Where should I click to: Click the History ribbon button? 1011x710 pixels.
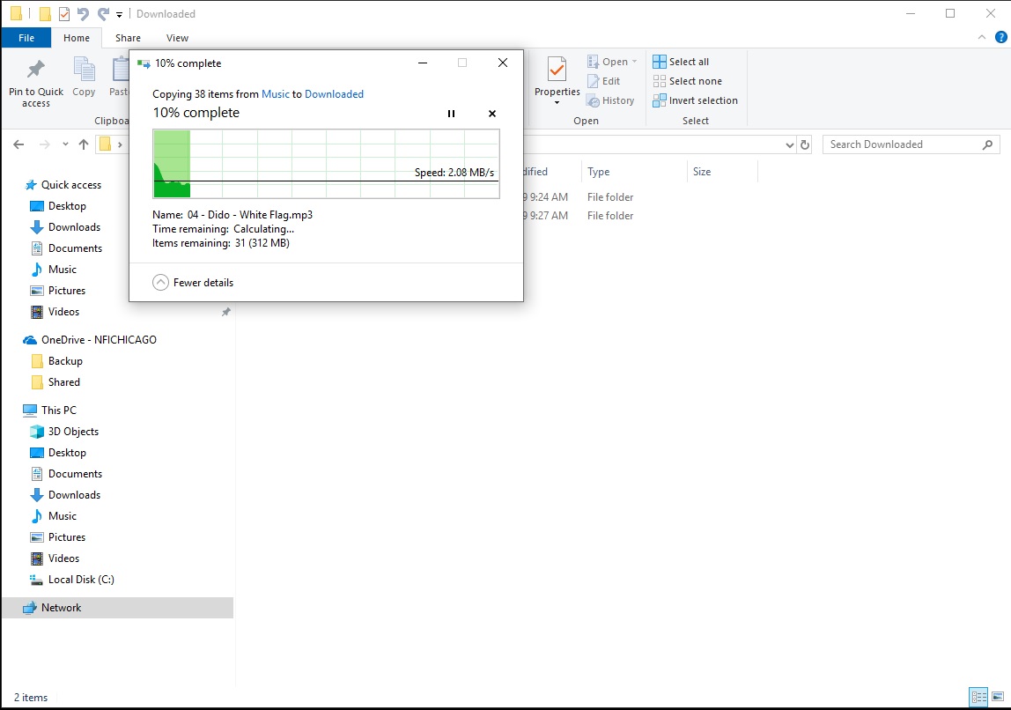point(610,100)
